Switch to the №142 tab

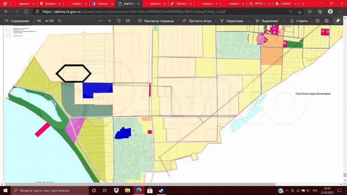point(260,4)
